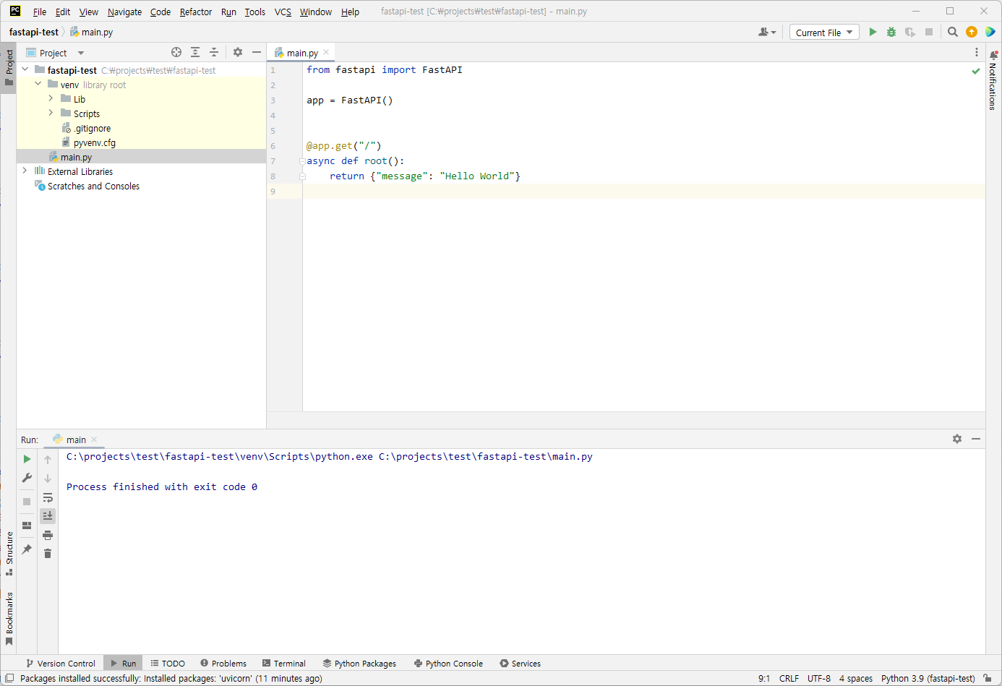This screenshot has width=1002, height=686.
Task: Click the fold marker on async def line
Action: pyautogui.click(x=302, y=161)
